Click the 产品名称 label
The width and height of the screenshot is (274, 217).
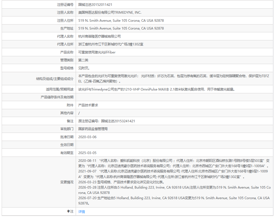(67, 52)
